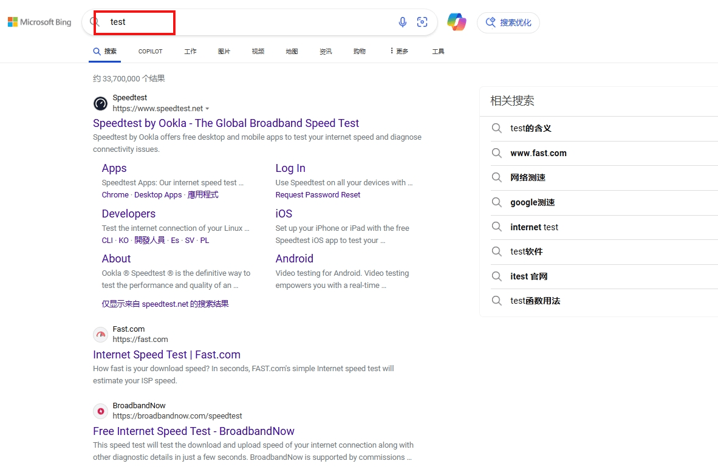Expand the 更多 menu
718x472 pixels.
399,51
